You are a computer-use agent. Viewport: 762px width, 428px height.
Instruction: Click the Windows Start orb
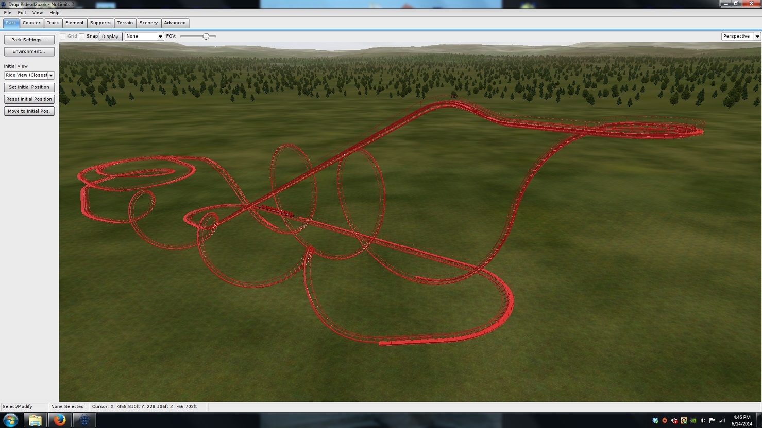pos(10,420)
